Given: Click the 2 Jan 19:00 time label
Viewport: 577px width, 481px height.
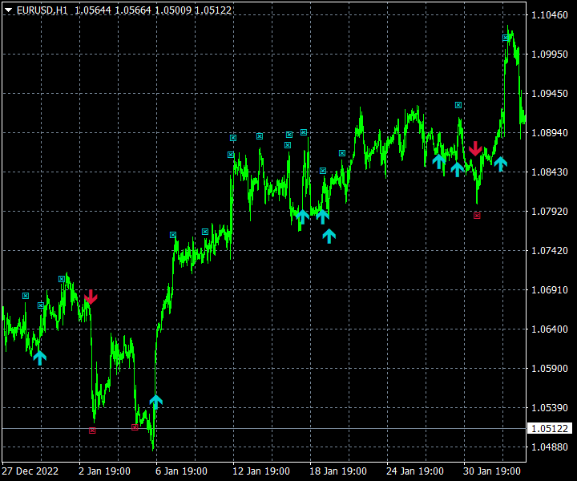Looking at the screenshot, I should 104,471.
